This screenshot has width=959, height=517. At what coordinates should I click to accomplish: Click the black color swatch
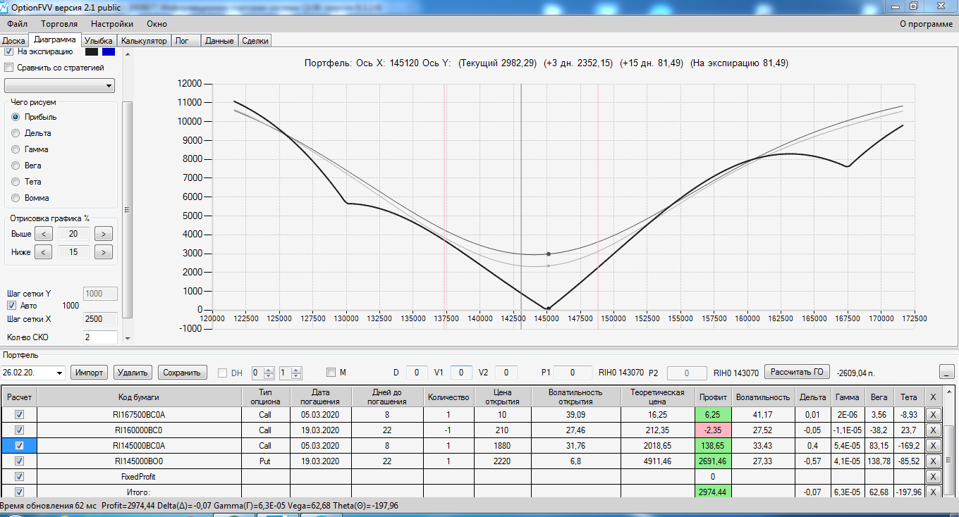point(92,51)
